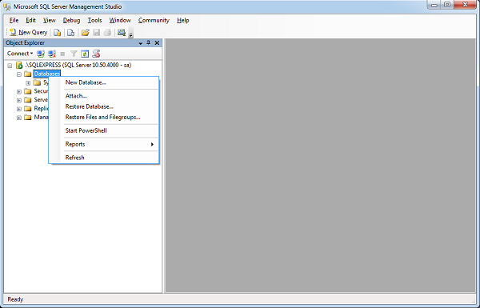This screenshot has height=308, width=480.
Task: Click the New Query toolbar button
Action: tap(29, 32)
